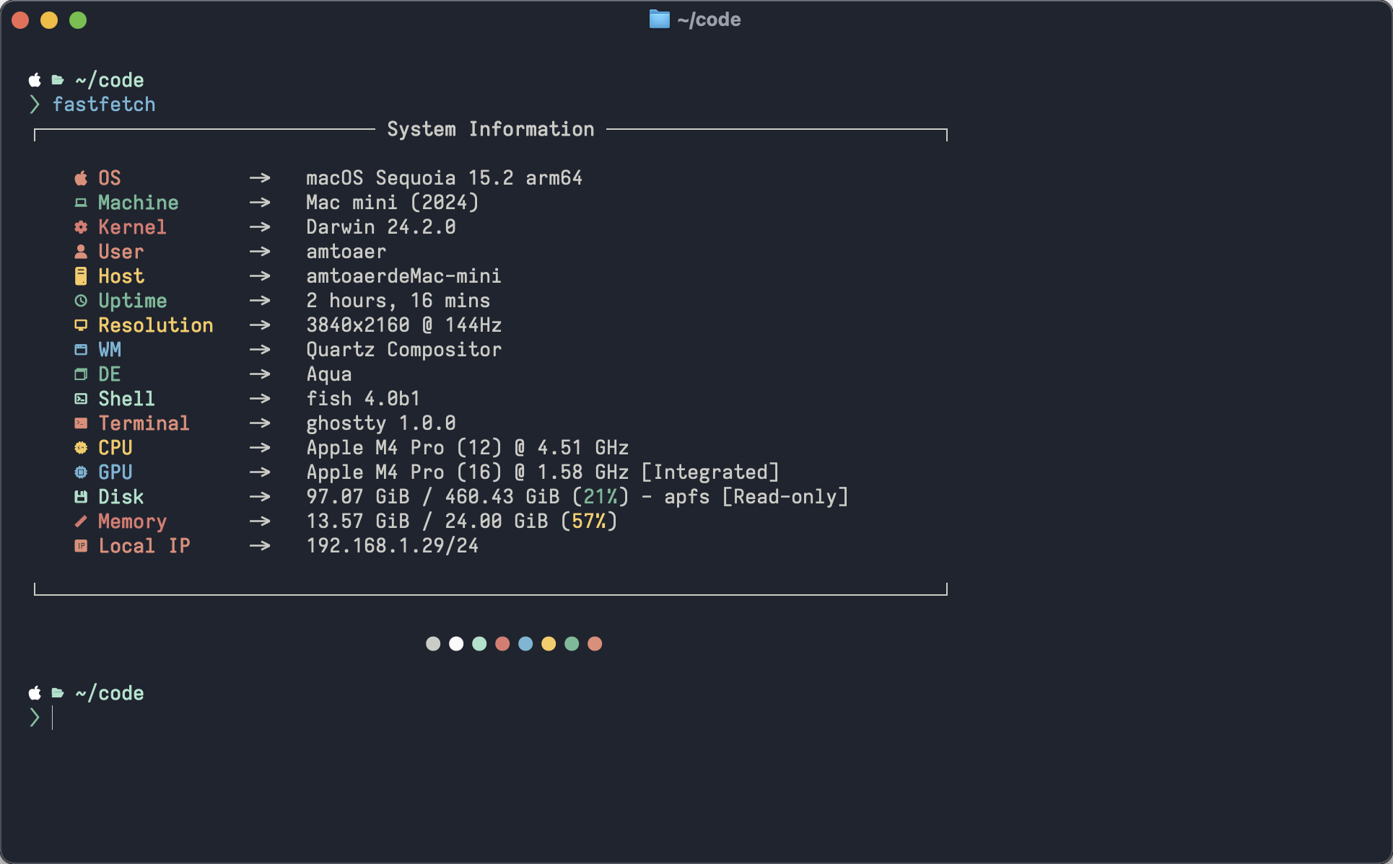
Task: Click the gear icon beside Kernel
Action: (x=81, y=227)
